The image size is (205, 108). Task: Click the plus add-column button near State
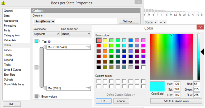tap(163, 22)
